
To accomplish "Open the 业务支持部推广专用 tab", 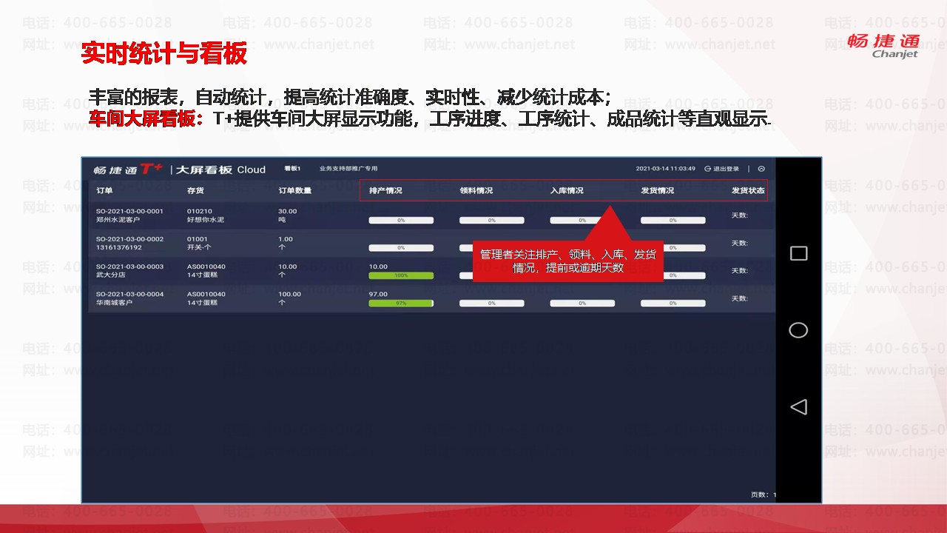I will (x=348, y=169).
